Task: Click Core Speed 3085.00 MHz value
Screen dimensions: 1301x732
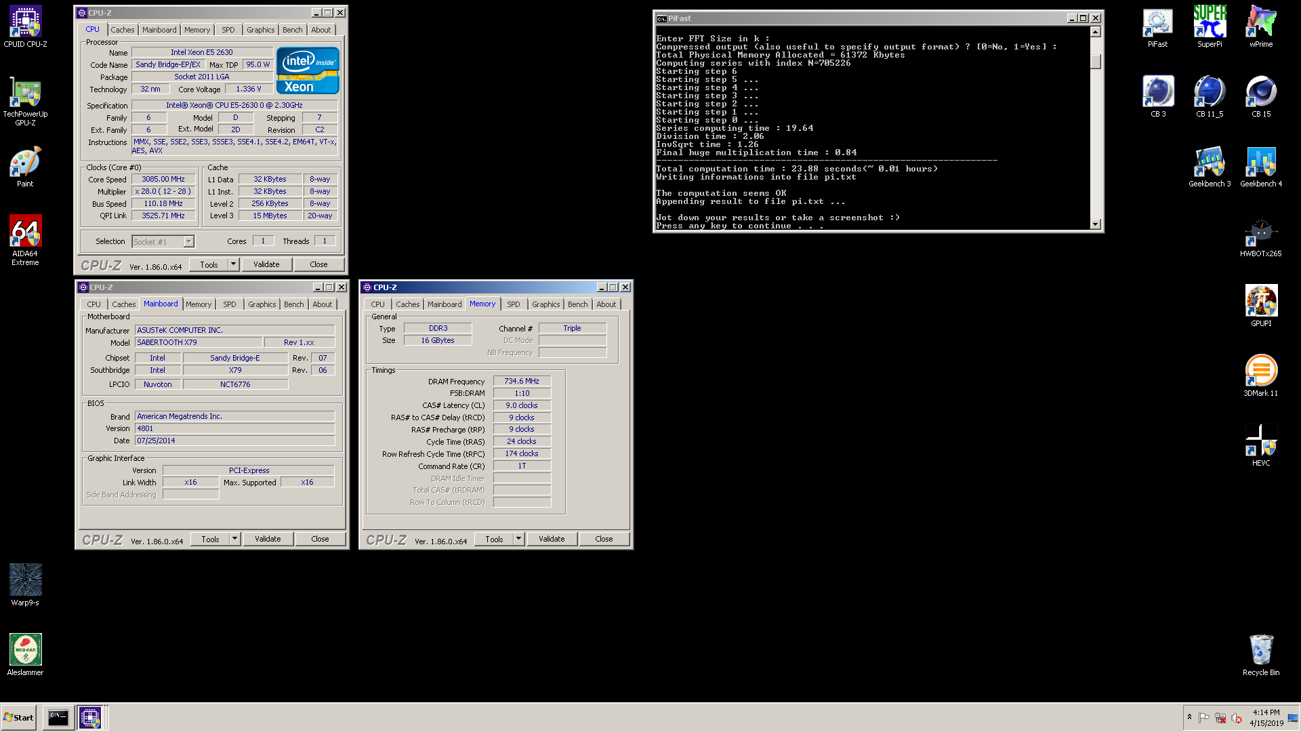Action: (x=163, y=179)
